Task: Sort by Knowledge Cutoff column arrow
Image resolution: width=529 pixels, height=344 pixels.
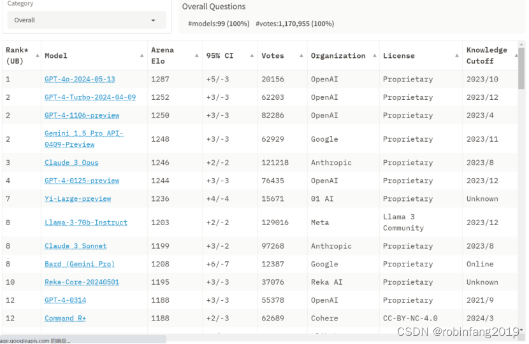Action: [516, 55]
